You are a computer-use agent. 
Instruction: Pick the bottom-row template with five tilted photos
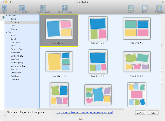[59, 95]
